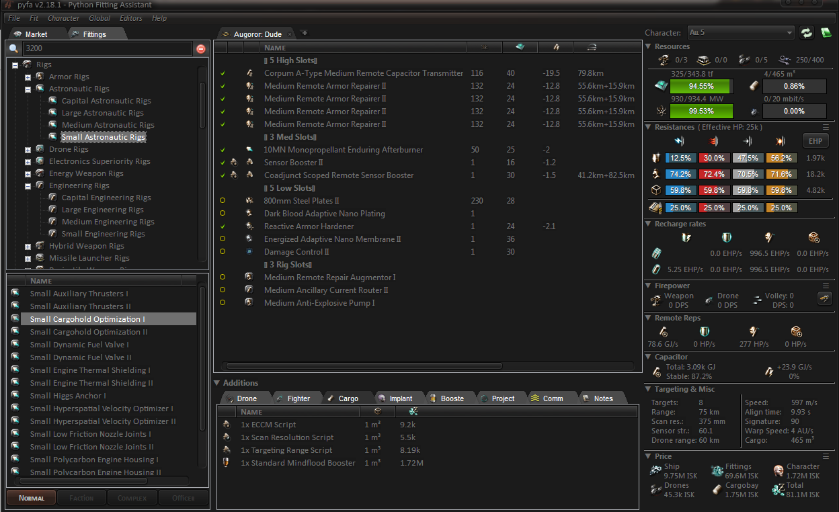Open the Editors menu
Screen dimensions: 839x512
pyautogui.click(x=131, y=18)
